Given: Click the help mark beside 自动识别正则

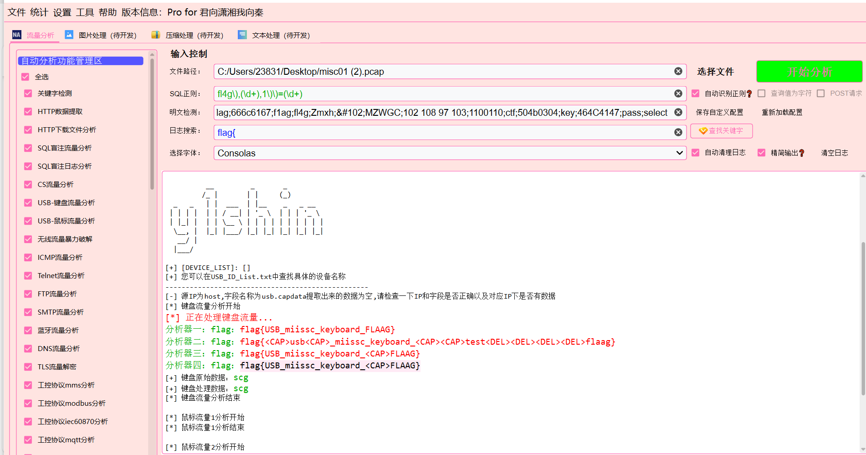Looking at the screenshot, I should click(749, 93).
